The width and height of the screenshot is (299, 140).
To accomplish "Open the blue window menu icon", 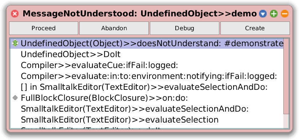I will 263,14.
